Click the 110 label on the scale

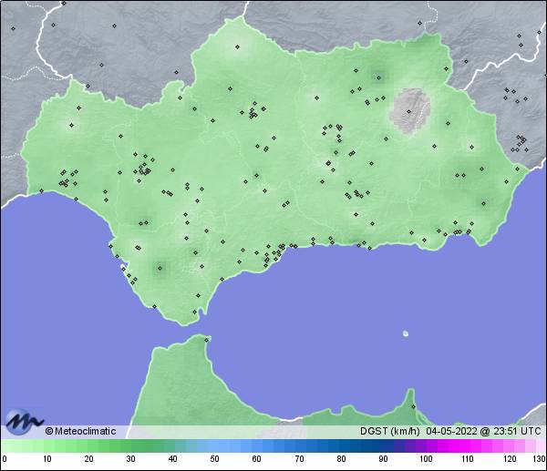pos(468,459)
